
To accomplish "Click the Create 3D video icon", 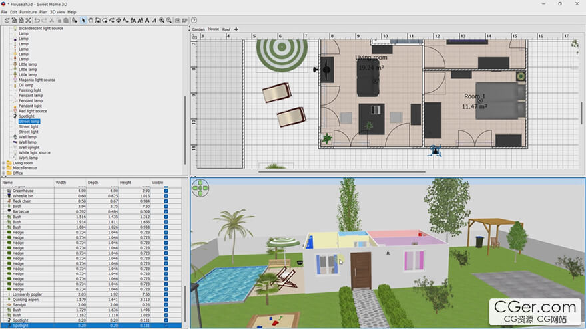I will point(184,20).
